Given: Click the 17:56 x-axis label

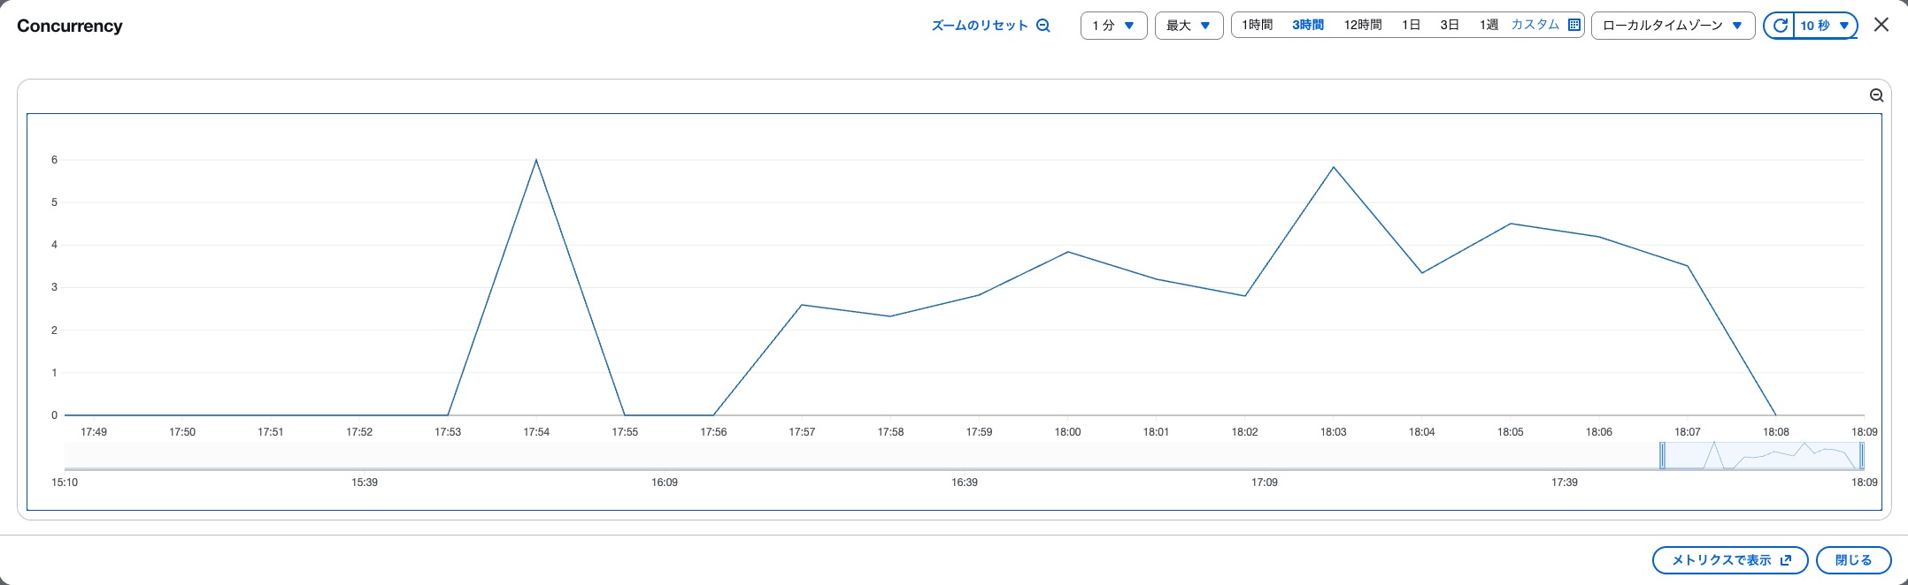Looking at the screenshot, I should (713, 432).
